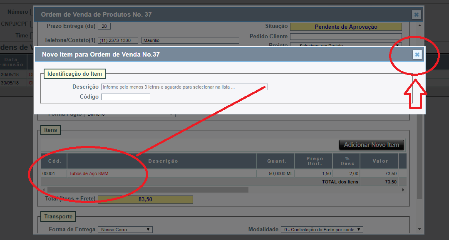The height and width of the screenshot is (240, 449).
Task: Open the Forma de Entrega dropdown
Action: (125, 230)
